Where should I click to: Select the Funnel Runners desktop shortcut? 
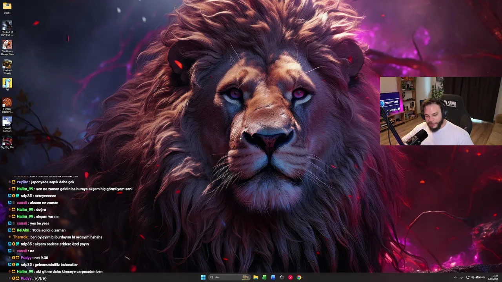pos(7,125)
